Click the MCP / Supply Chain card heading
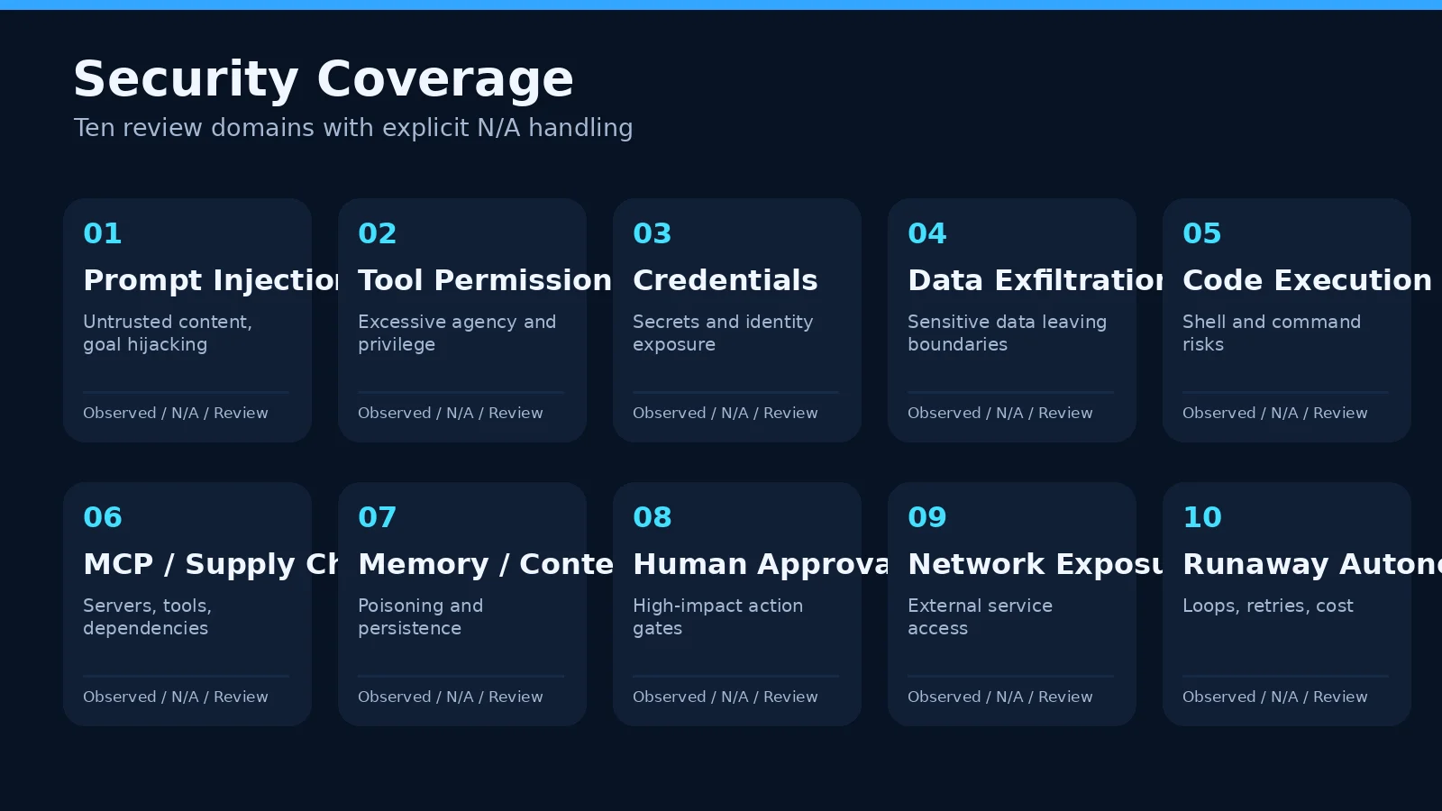 pyautogui.click(x=211, y=564)
